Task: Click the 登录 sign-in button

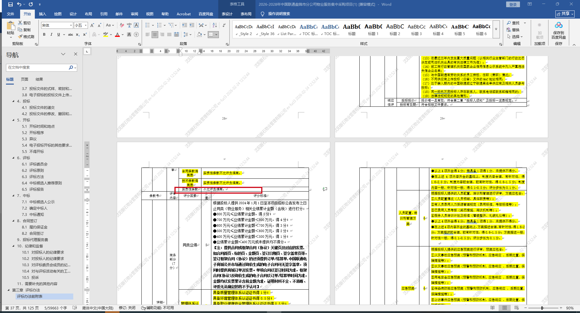Action: click(513, 4)
